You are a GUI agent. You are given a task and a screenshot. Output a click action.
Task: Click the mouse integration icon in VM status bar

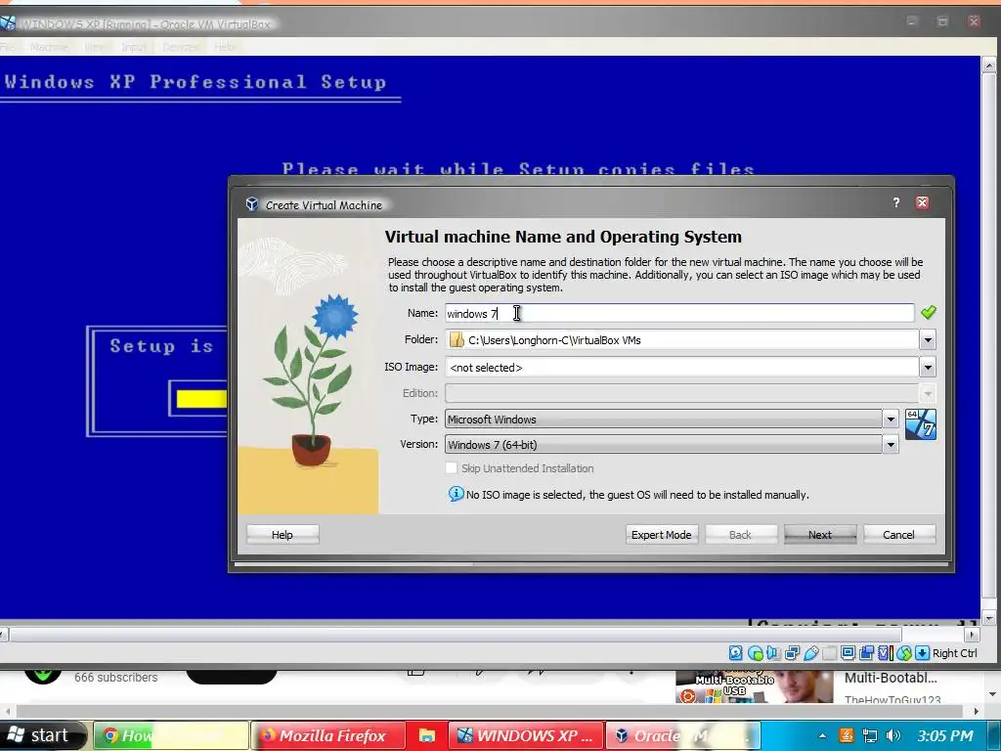[x=904, y=652]
